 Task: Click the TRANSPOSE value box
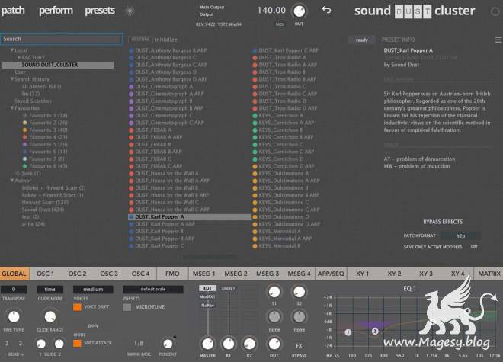click(14, 289)
